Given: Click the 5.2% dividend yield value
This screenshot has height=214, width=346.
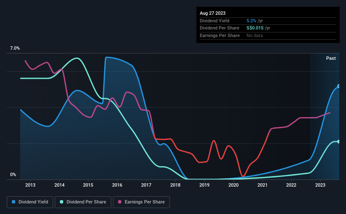Looking at the screenshot, I should pyautogui.click(x=251, y=21).
